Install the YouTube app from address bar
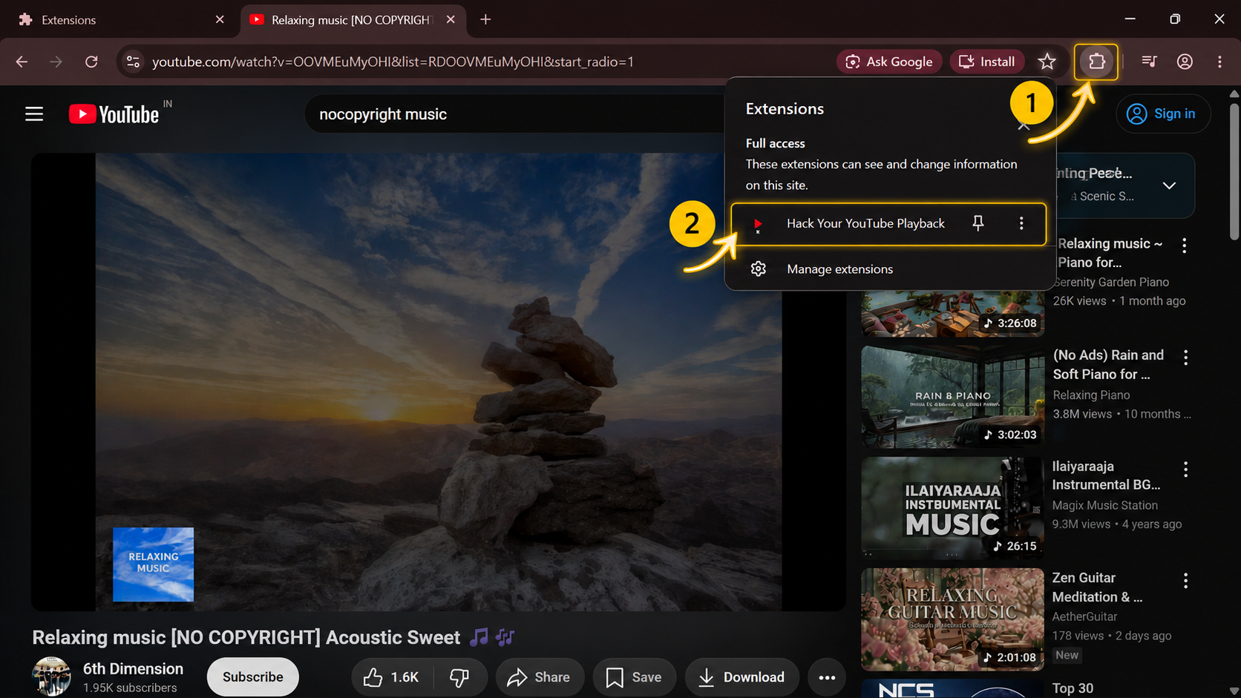The image size is (1241, 698). [987, 62]
